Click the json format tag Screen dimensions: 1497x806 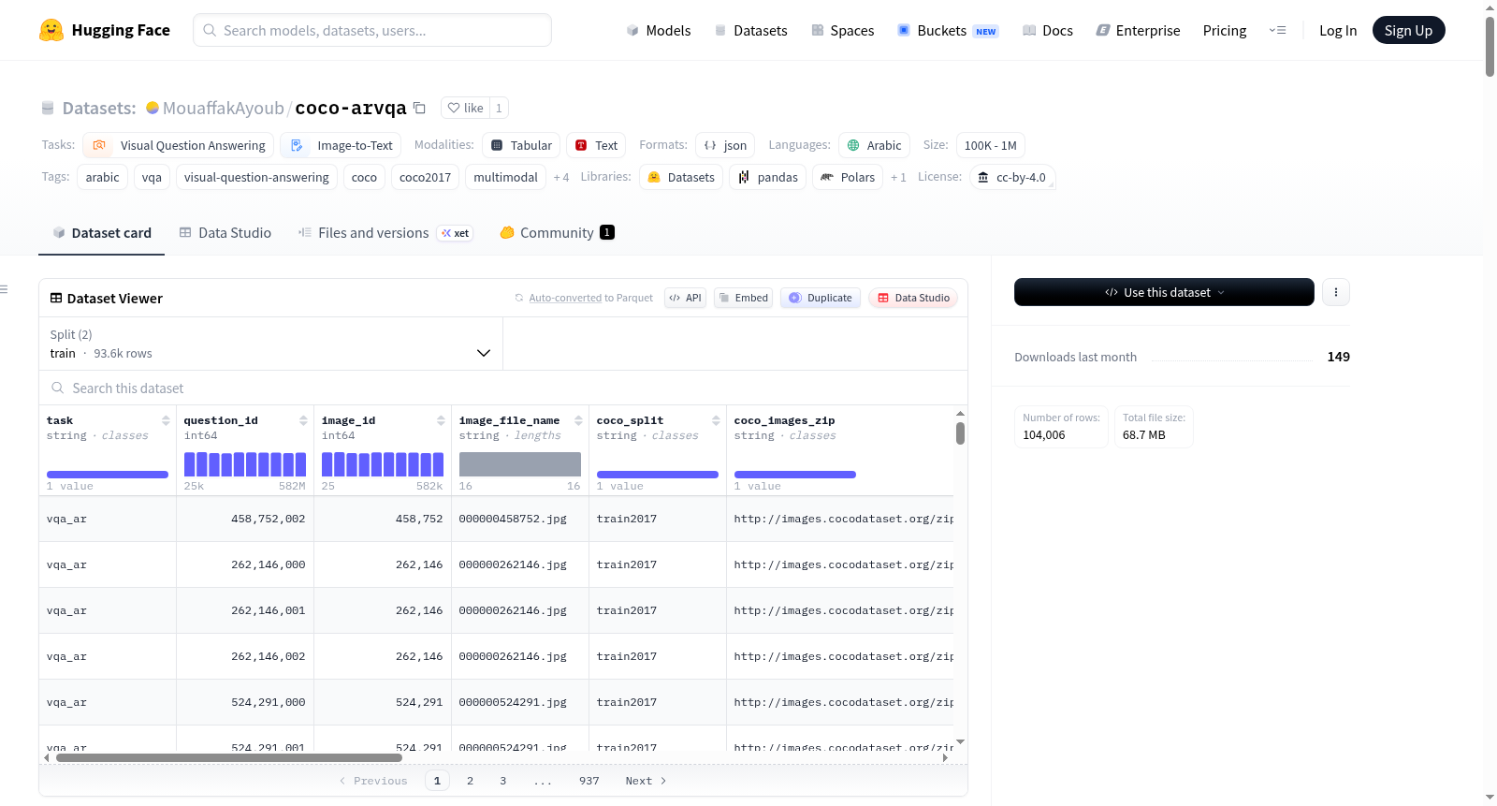pyautogui.click(x=725, y=145)
